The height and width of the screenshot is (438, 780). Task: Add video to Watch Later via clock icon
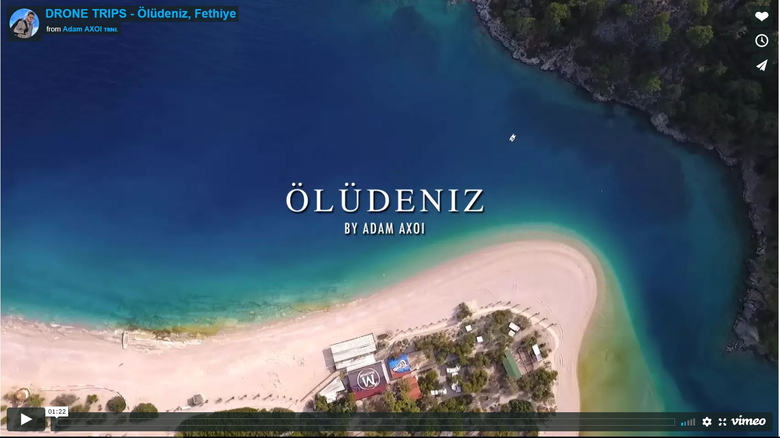tap(761, 41)
